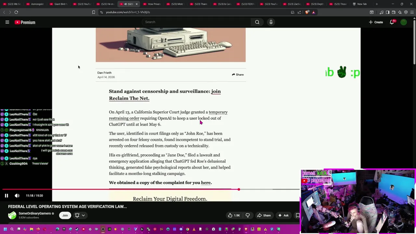Image resolution: width=416 pixels, height=234 pixels.
Task: Close the active playing tab
Action: (136, 4)
